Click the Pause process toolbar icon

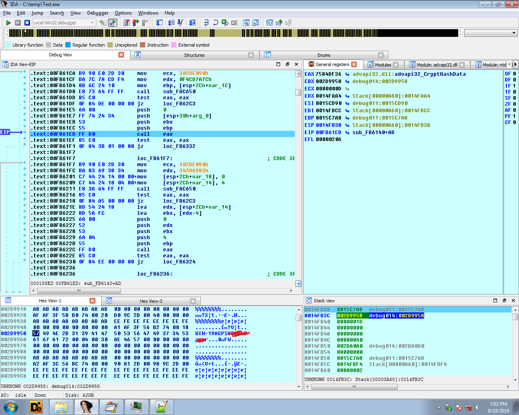(x=18, y=23)
